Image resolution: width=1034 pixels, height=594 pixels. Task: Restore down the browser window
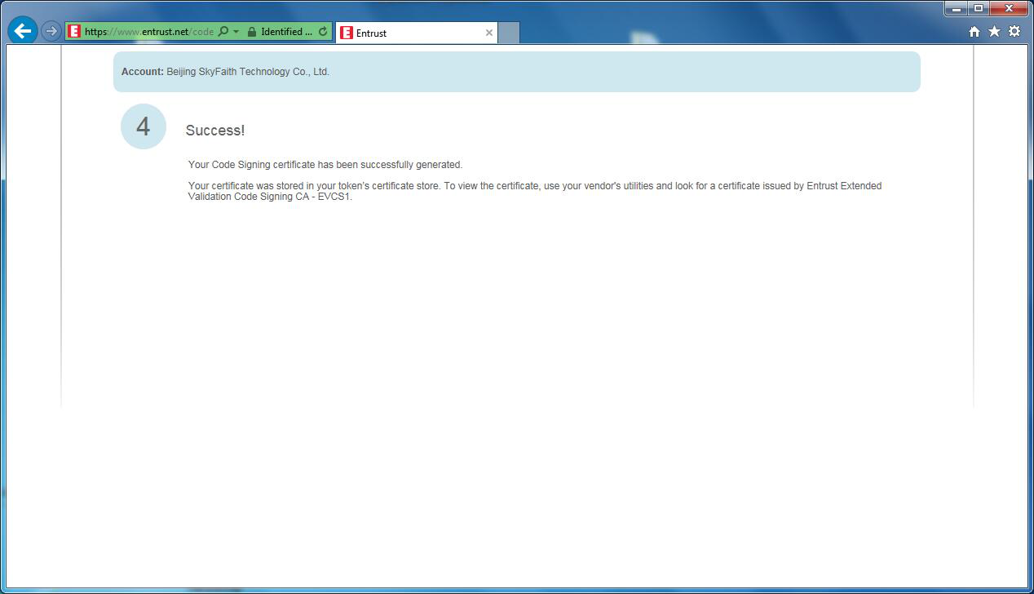(979, 9)
